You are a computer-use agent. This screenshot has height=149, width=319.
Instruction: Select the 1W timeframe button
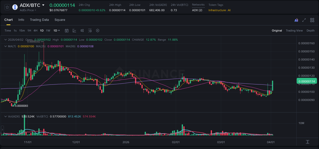point(48,31)
